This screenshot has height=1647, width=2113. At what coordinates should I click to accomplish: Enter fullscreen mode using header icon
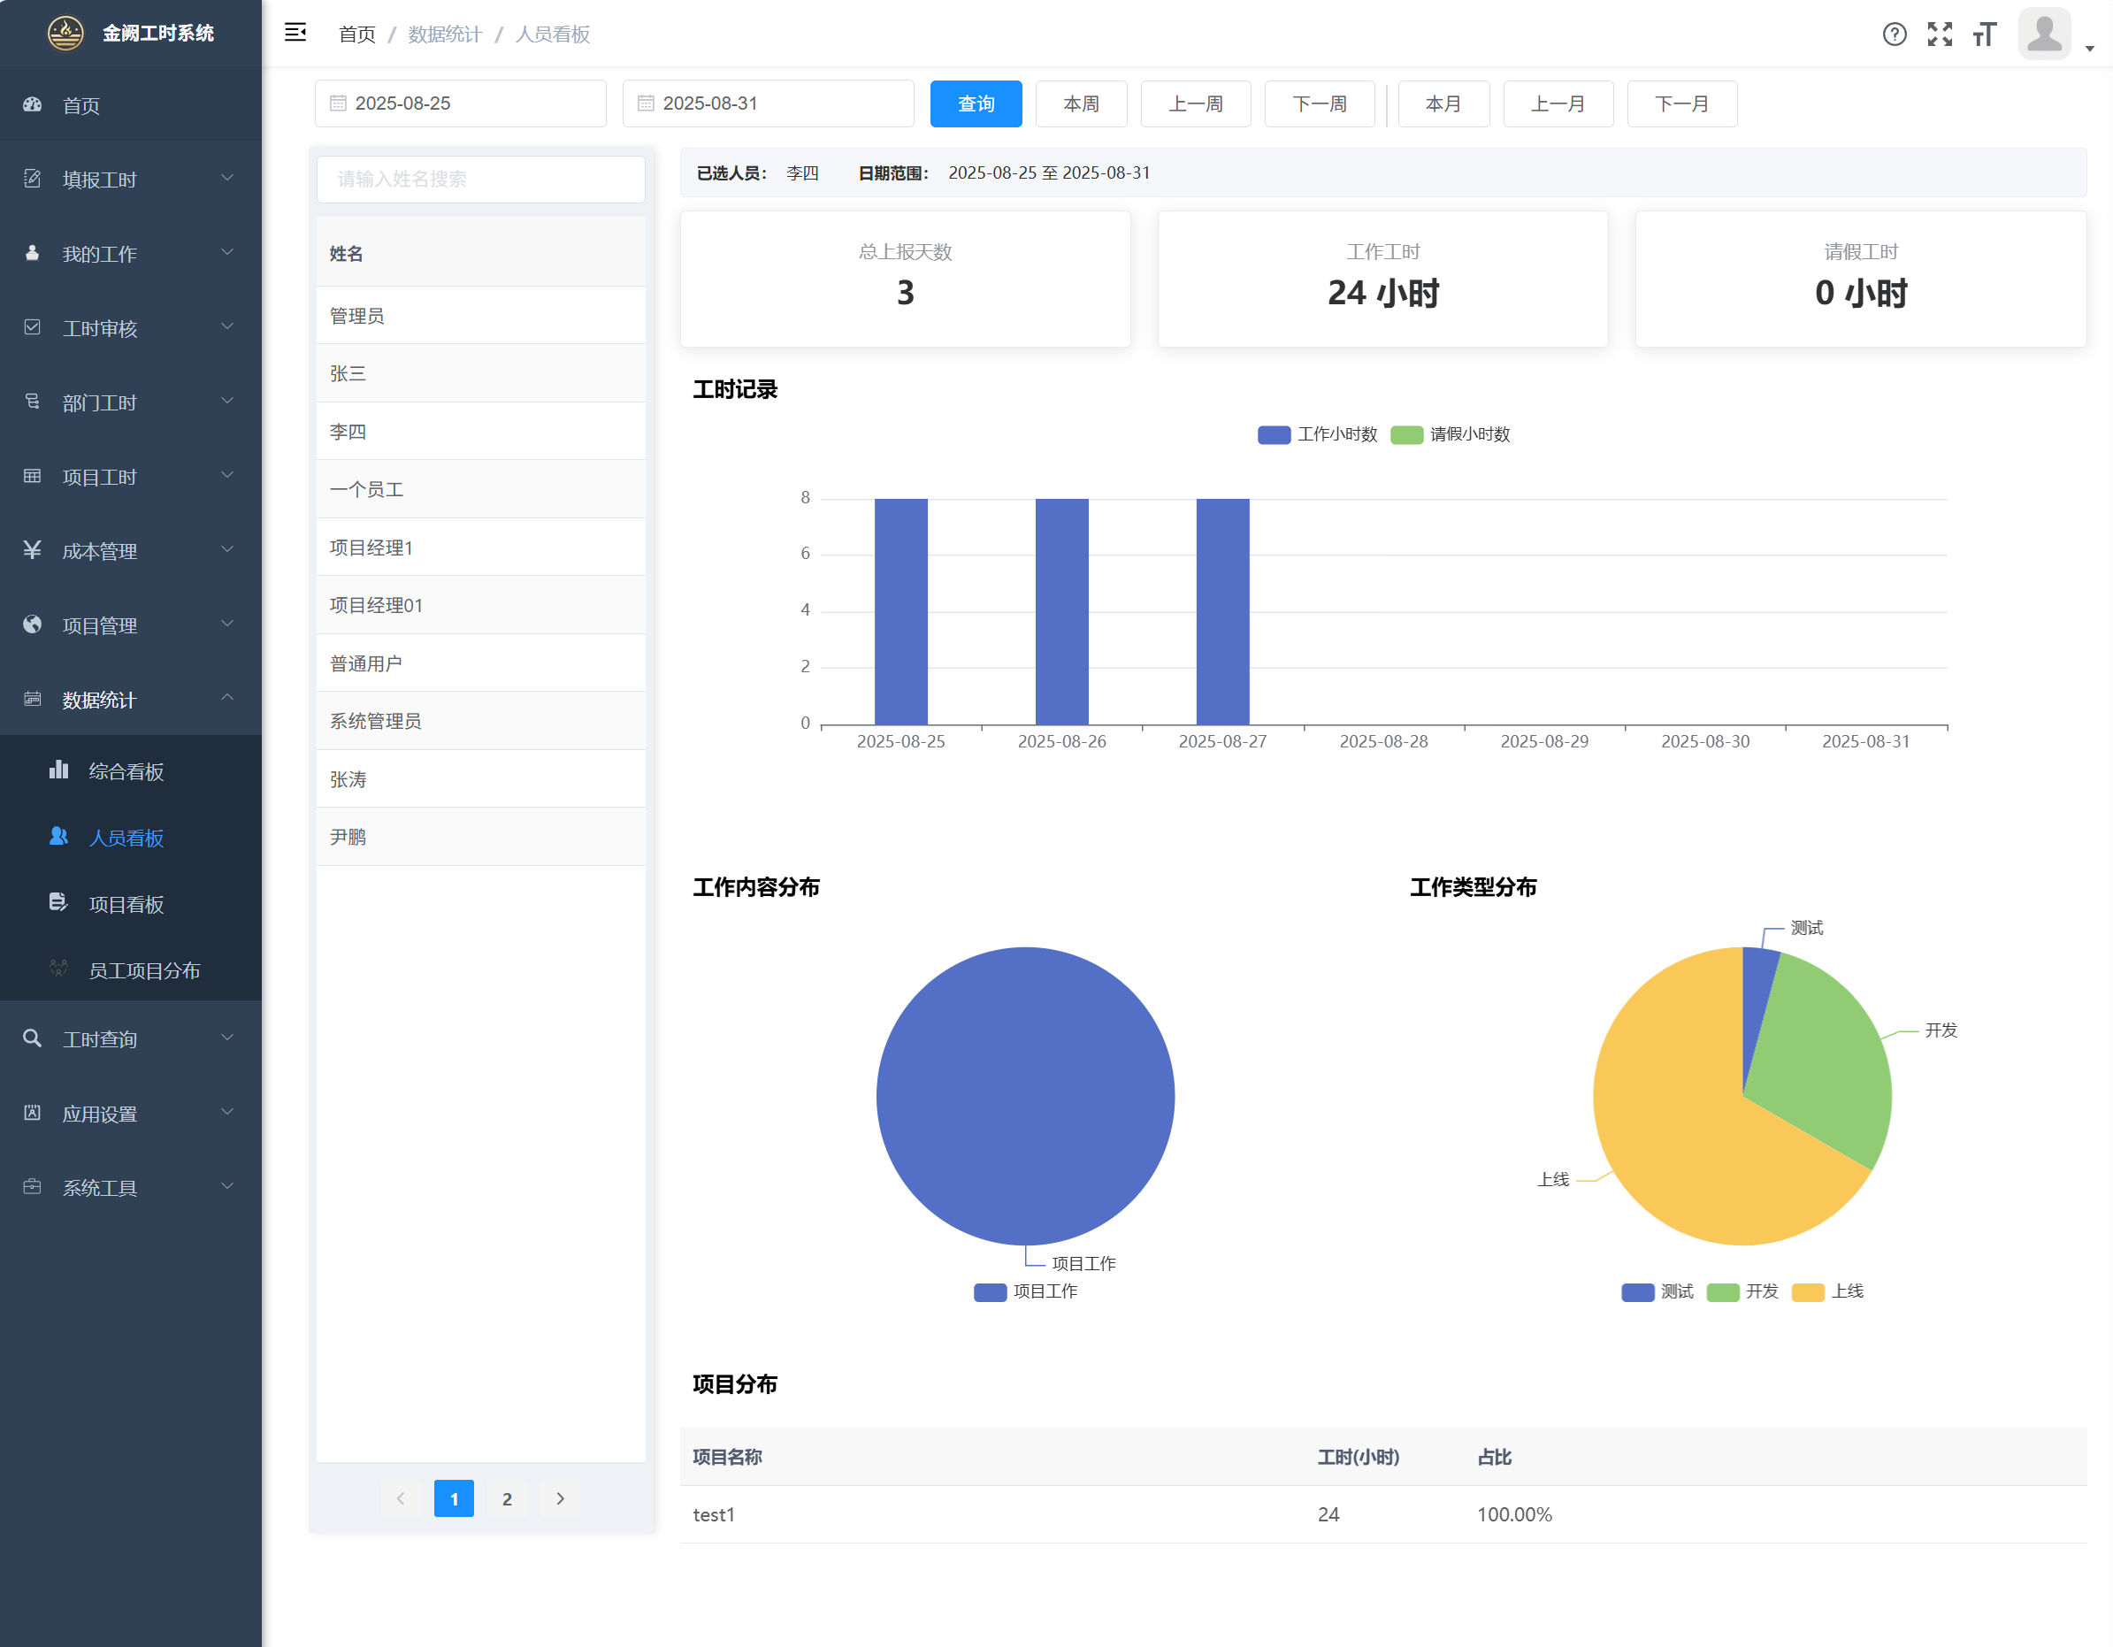pos(1939,34)
